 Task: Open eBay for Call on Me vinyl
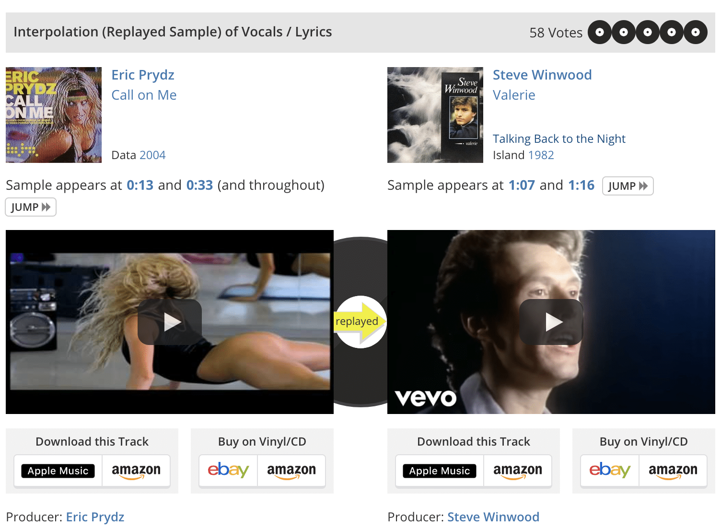tap(228, 470)
